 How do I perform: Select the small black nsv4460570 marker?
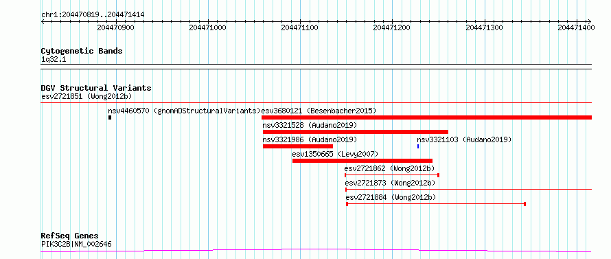point(110,117)
